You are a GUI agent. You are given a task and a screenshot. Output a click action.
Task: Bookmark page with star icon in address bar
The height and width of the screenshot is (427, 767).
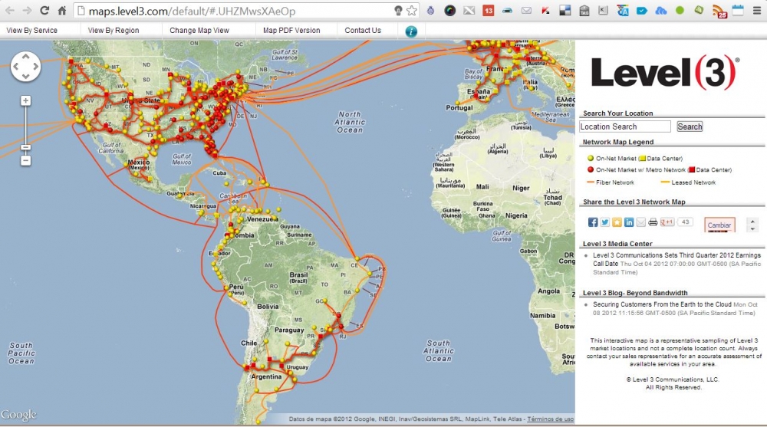pos(412,11)
